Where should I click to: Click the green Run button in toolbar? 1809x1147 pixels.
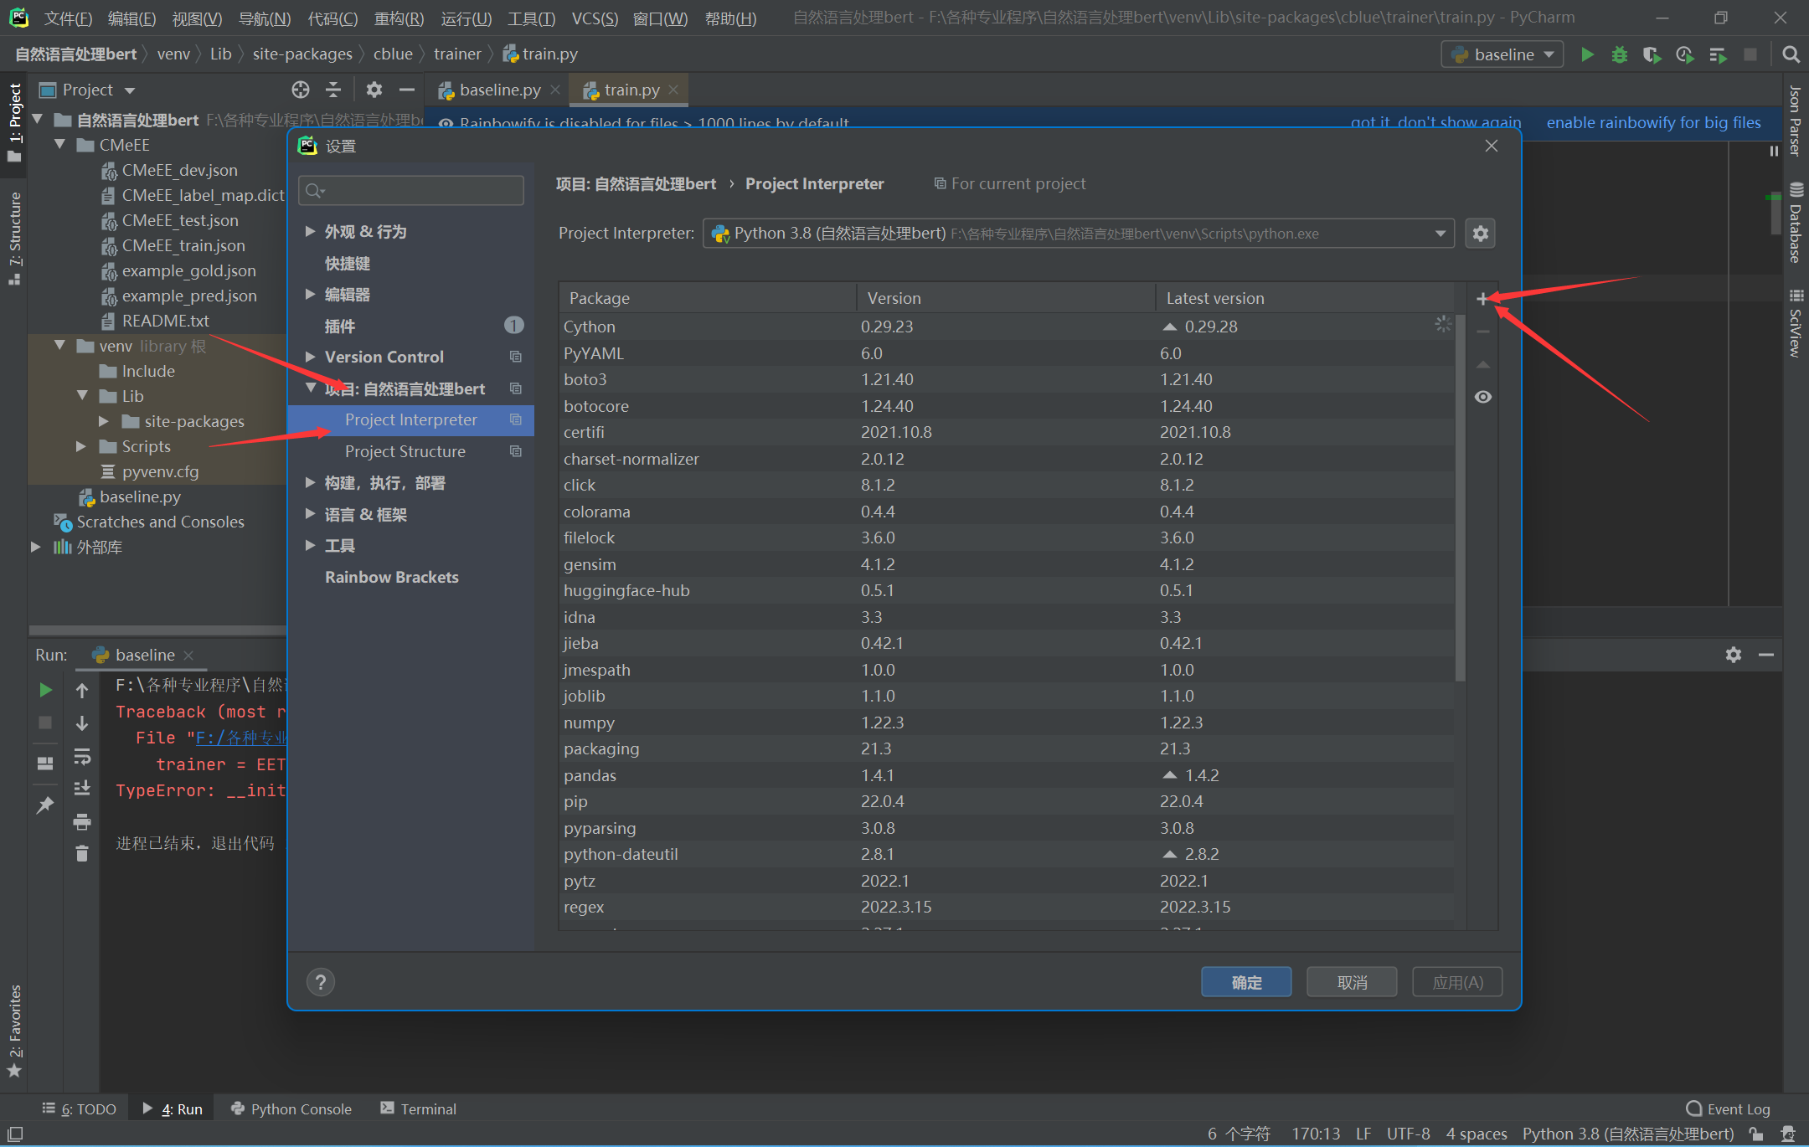[x=1587, y=54]
